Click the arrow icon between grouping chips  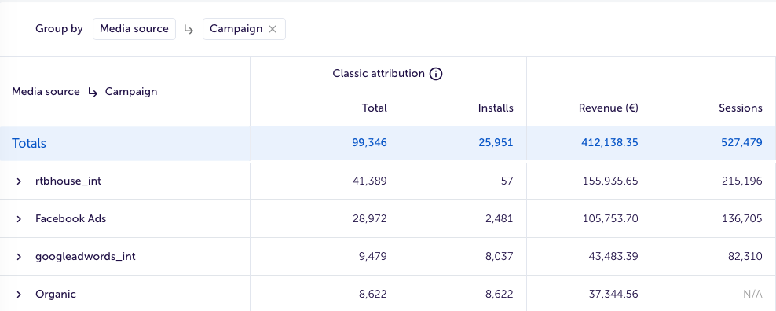[x=189, y=29]
